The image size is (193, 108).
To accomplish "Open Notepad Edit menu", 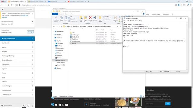I will tap(128, 21).
